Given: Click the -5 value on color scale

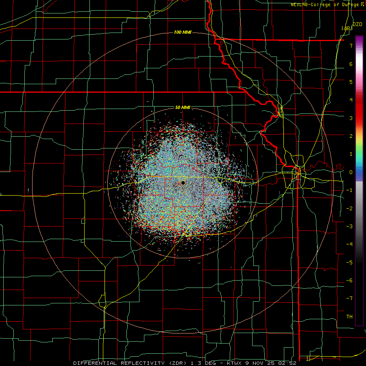Looking at the screenshot, I should coord(349,263).
